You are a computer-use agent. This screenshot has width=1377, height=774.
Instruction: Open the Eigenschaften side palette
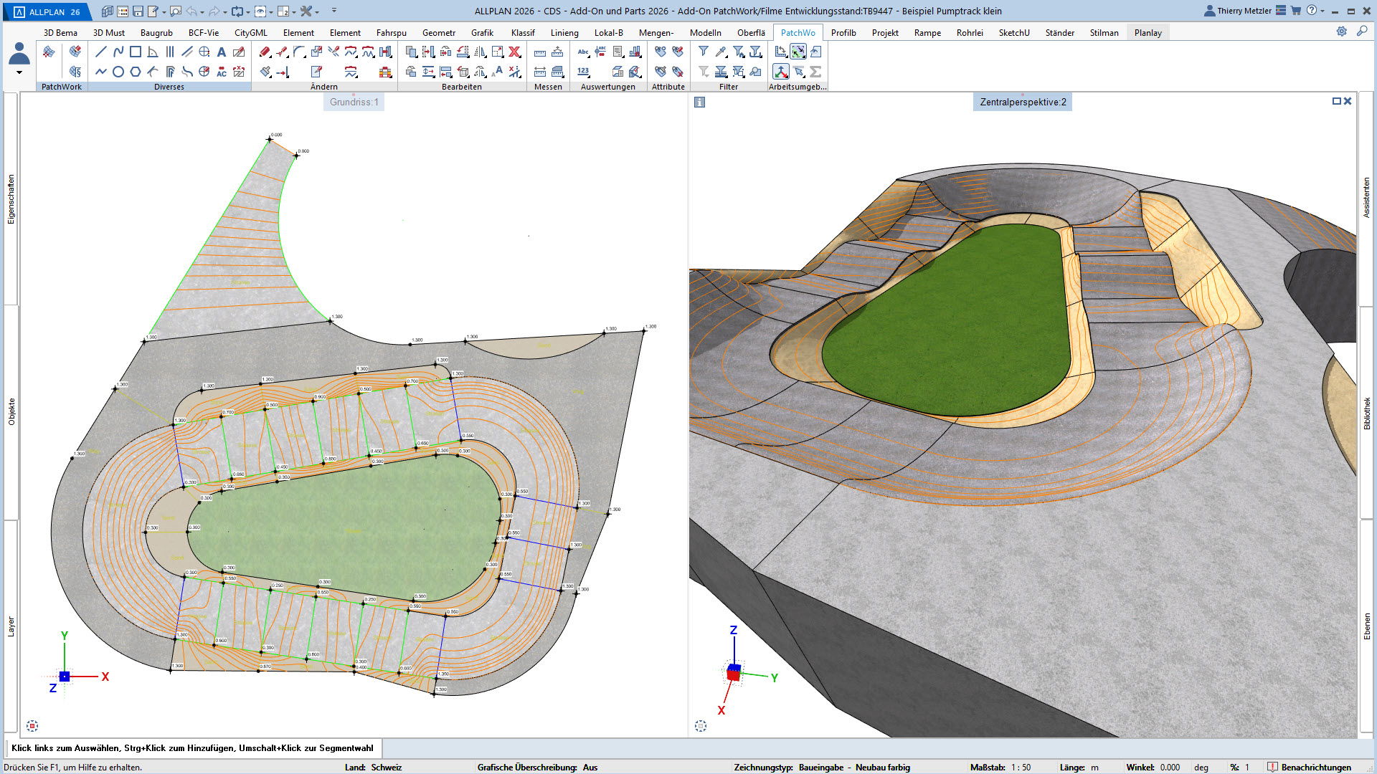pyautogui.click(x=11, y=199)
